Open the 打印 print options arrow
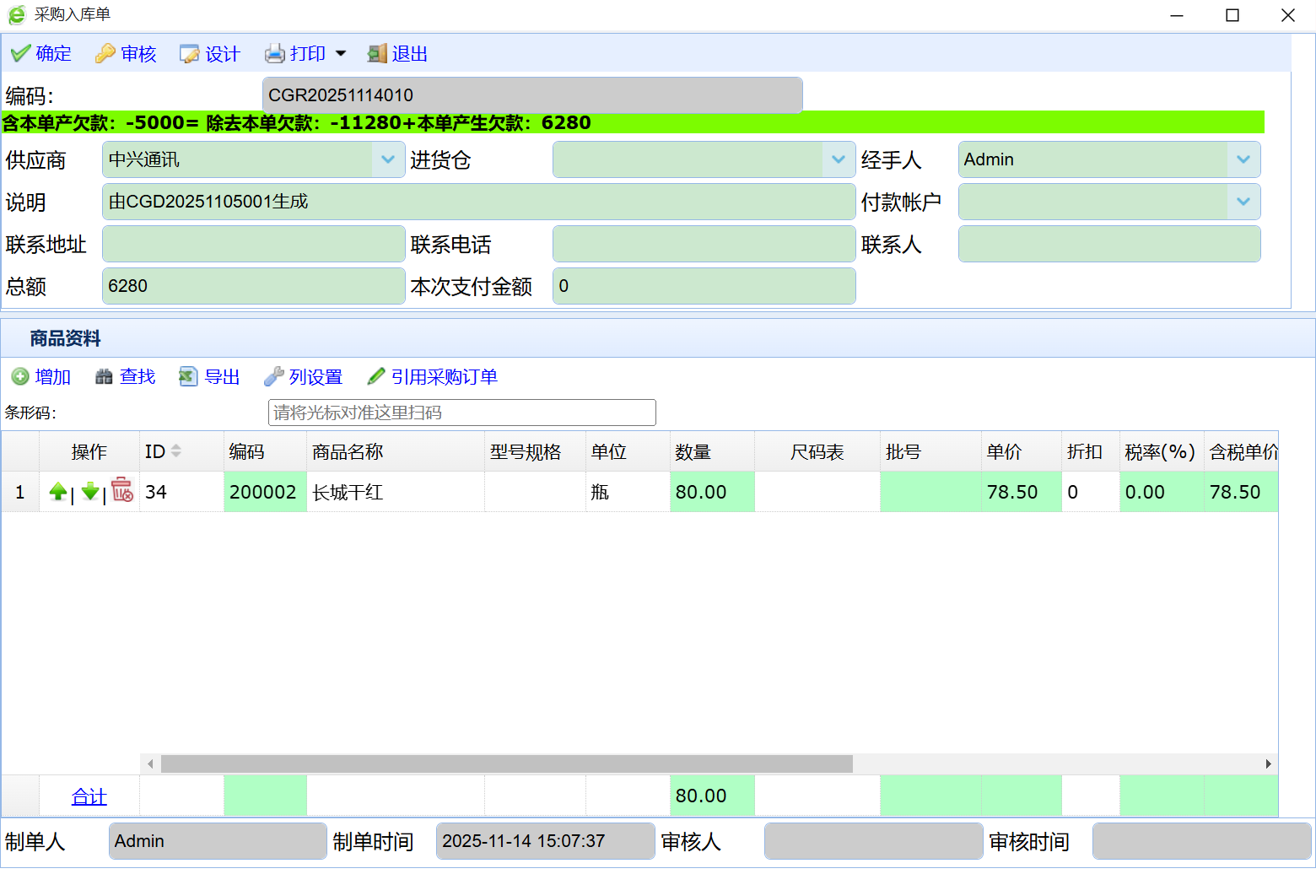Image resolution: width=1316 pixels, height=874 pixels. 341,54
